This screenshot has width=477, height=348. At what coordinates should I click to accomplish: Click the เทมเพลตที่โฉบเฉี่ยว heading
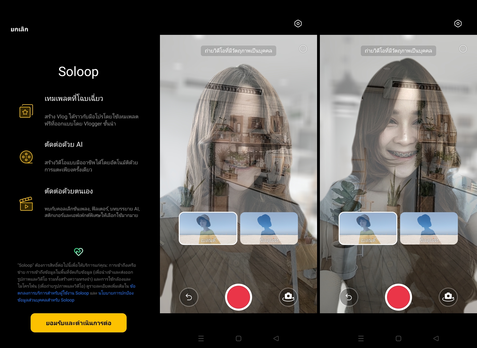click(74, 98)
